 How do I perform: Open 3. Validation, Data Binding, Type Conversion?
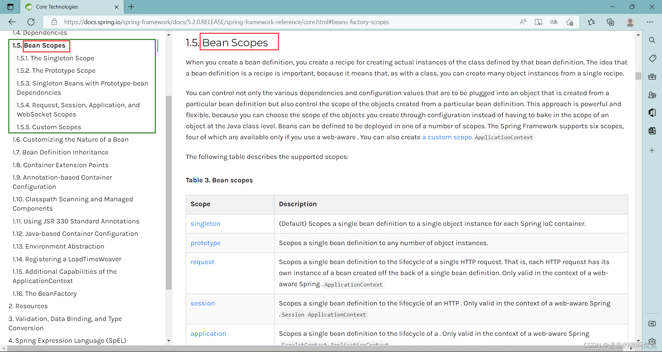(65, 323)
